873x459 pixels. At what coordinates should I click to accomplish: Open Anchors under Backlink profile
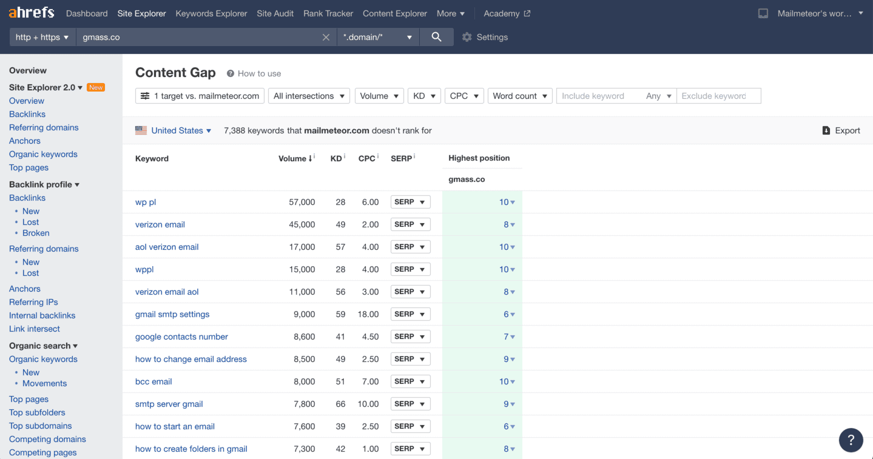click(25, 289)
